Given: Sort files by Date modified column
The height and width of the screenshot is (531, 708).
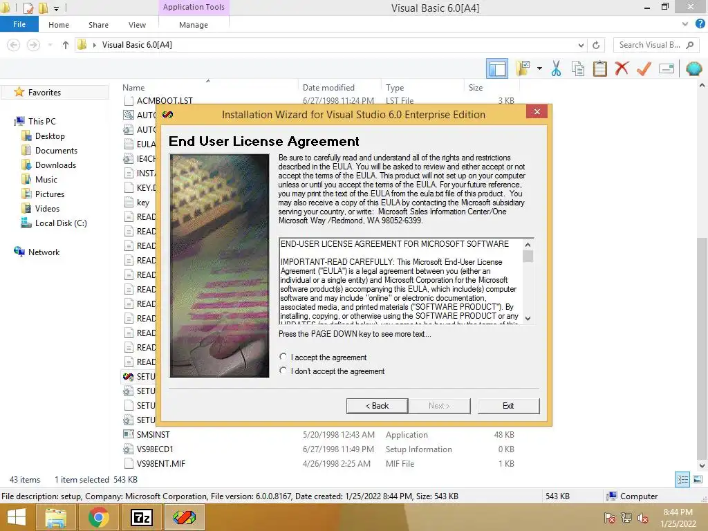Looking at the screenshot, I should click(328, 88).
